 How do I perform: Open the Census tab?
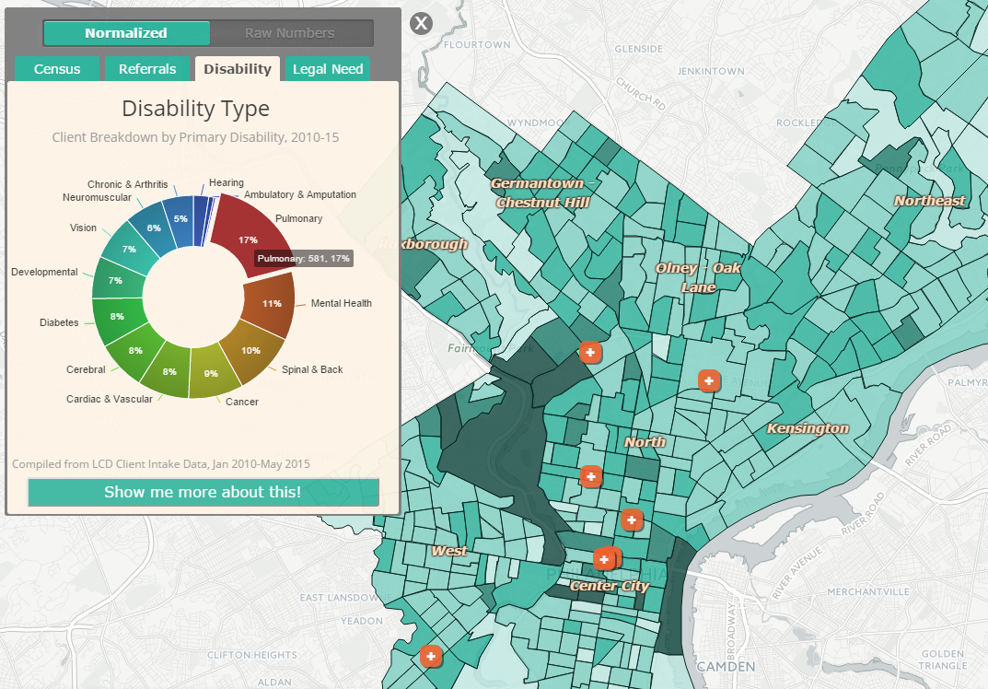pos(56,68)
